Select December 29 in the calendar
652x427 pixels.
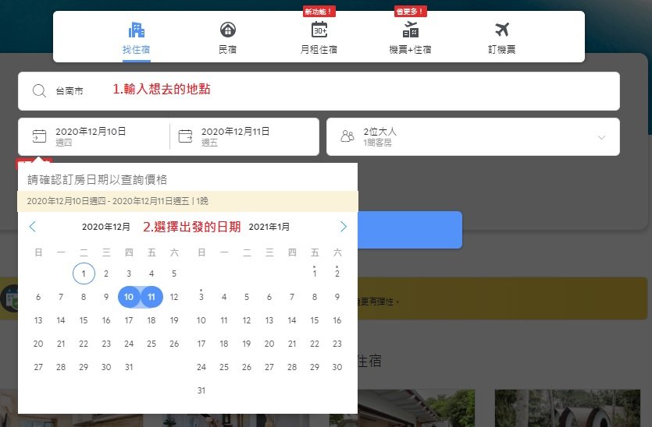tap(84, 367)
